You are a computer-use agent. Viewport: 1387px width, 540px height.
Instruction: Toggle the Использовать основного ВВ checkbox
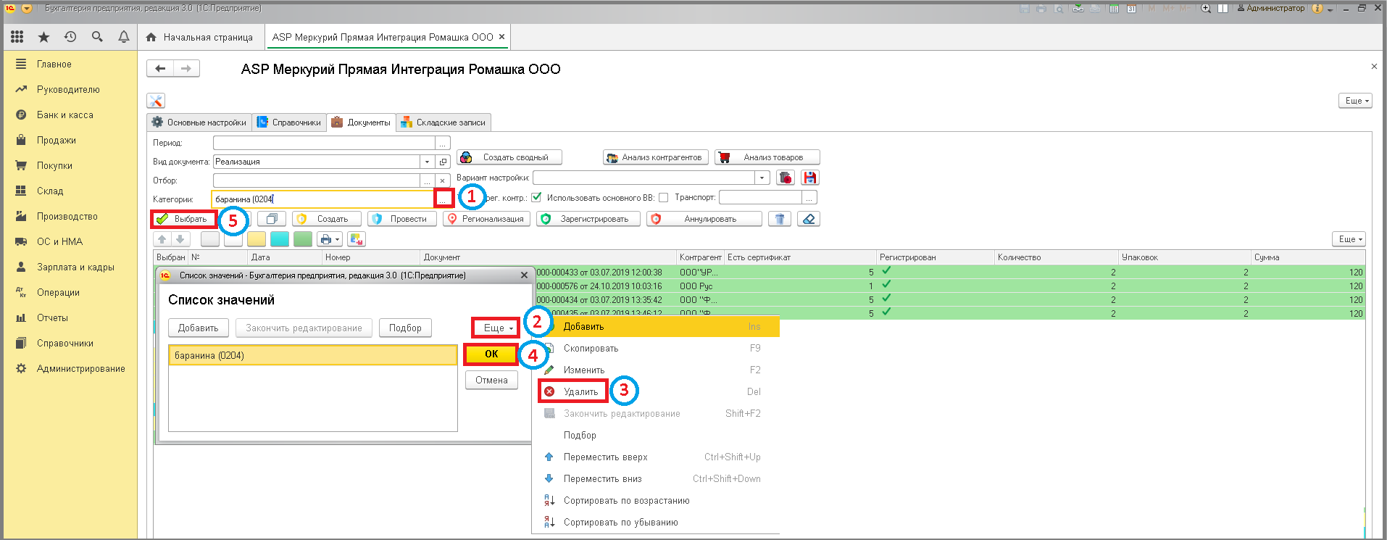click(663, 197)
